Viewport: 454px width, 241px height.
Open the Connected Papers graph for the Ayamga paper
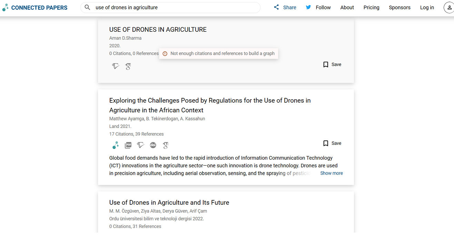click(115, 145)
